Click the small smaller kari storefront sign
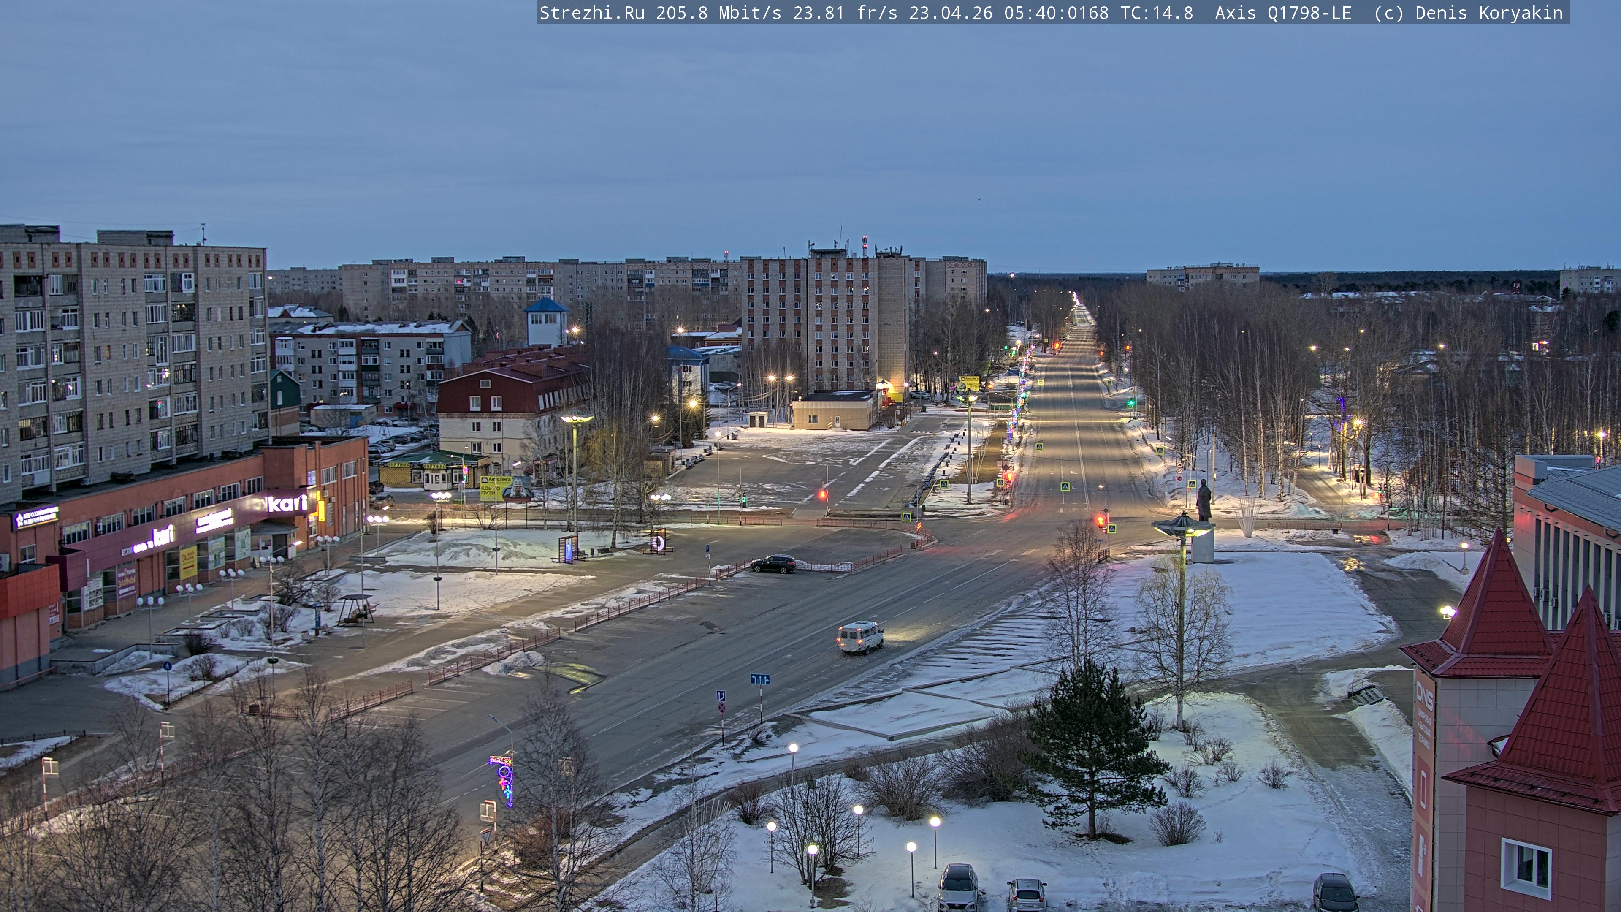This screenshot has width=1621, height=912. coord(163,536)
